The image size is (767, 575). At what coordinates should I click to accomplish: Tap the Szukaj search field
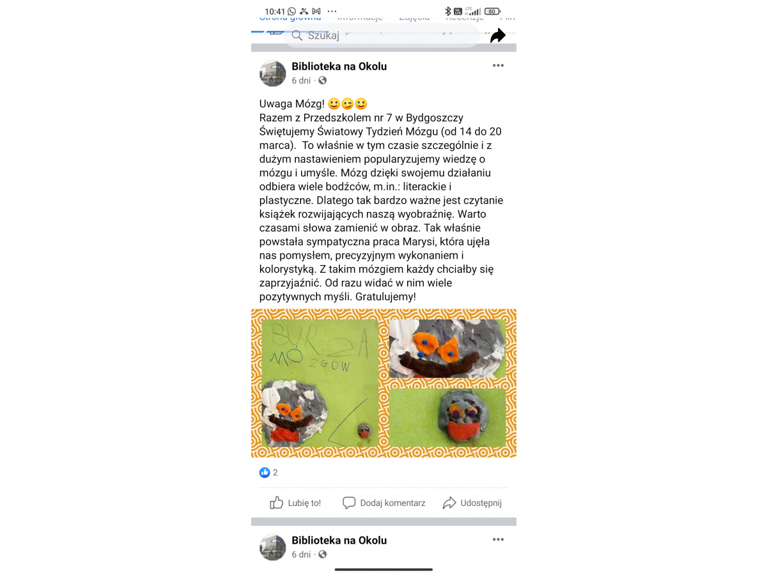pyautogui.click(x=381, y=36)
